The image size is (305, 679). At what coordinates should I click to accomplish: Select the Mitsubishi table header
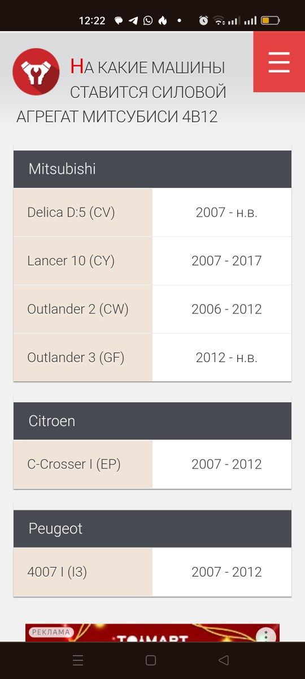coord(152,169)
